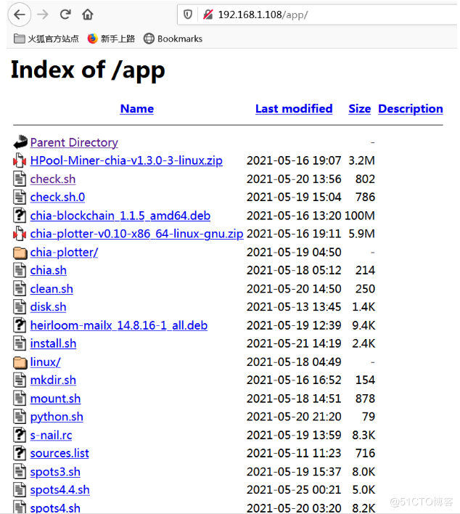Click the file icon beside install.sh
Image resolution: width=460 pixels, height=514 pixels.
click(20, 343)
